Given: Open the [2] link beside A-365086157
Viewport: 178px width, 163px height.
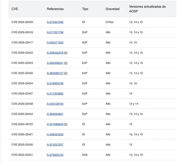Looking at the screenshot, I should 66,73.
